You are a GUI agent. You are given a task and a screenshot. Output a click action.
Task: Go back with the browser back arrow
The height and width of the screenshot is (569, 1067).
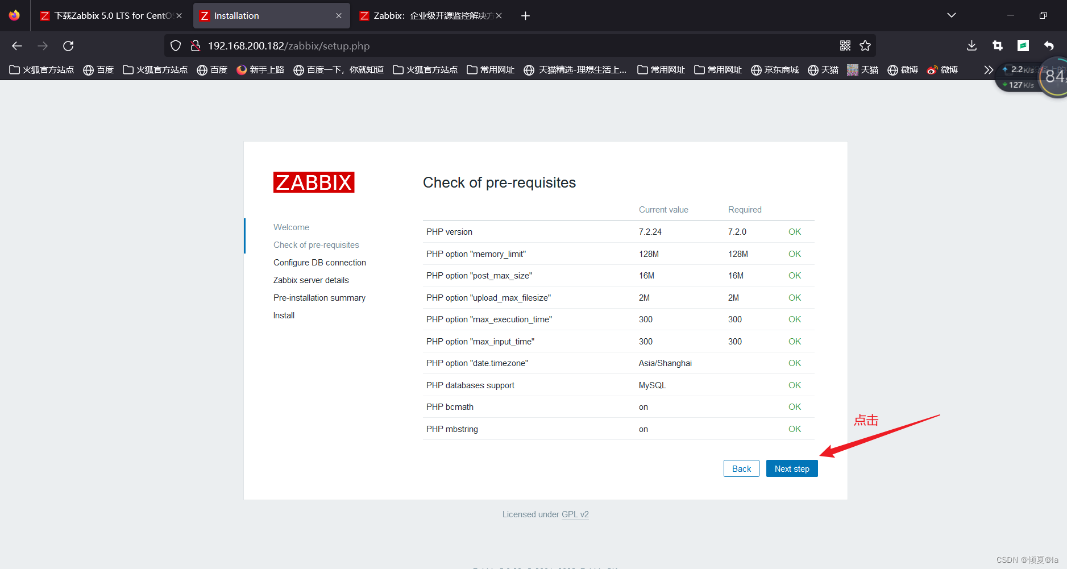(17, 46)
